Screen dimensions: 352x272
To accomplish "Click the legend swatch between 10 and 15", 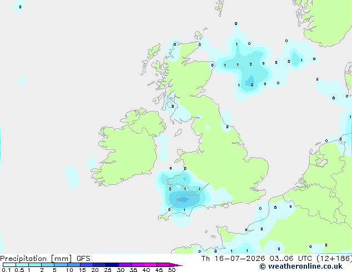I will [74, 265].
